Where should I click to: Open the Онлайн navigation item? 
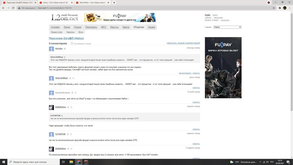coord(55,27)
